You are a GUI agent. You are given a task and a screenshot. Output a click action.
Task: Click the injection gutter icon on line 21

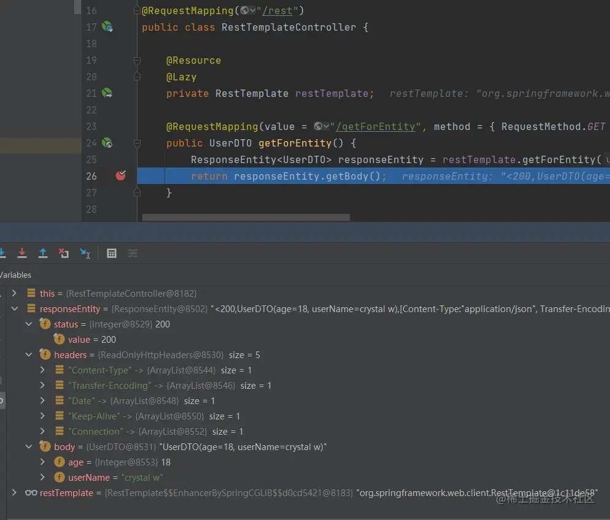point(107,93)
